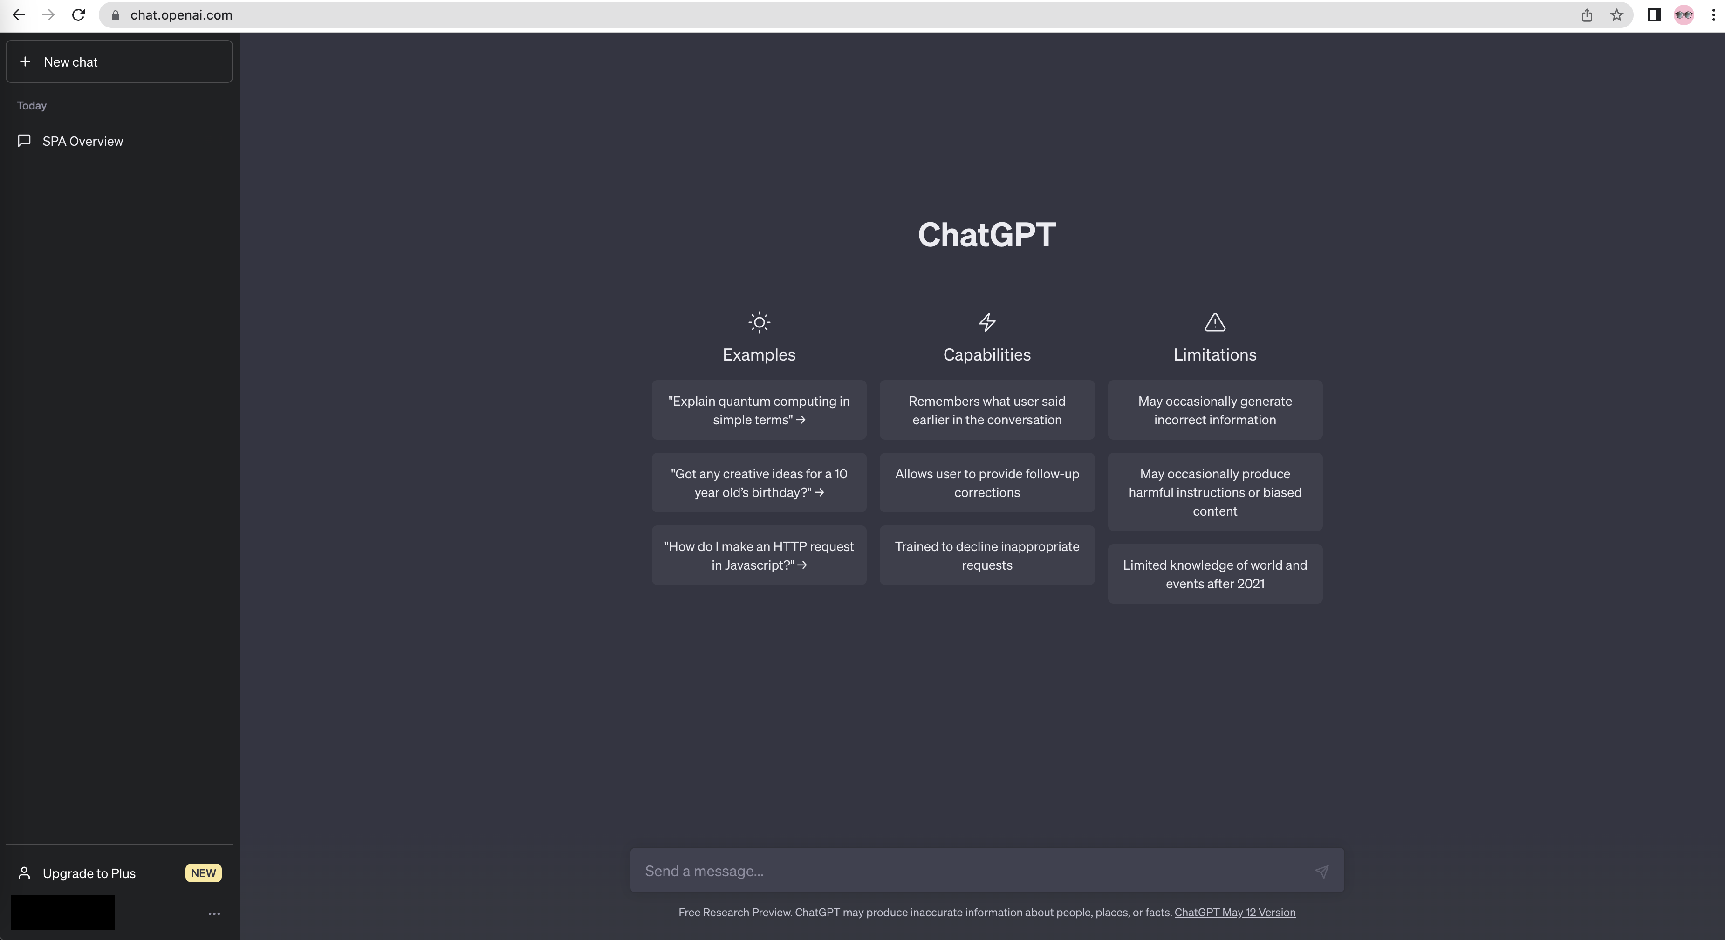Click the send message paper plane icon
This screenshot has width=1725, height=940.
coord(1321,871)
